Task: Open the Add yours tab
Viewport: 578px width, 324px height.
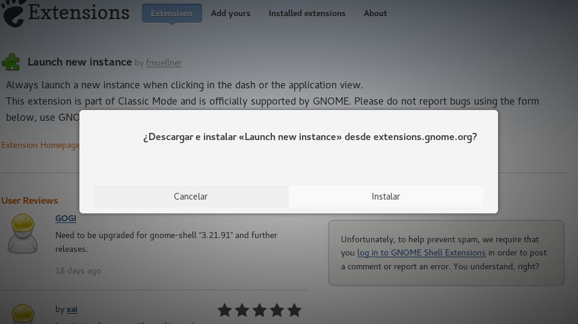Action: tap(231, 13)
